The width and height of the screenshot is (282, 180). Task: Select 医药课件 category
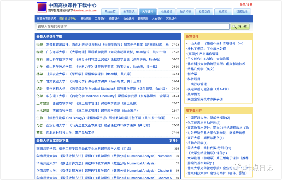click(143, 19)
